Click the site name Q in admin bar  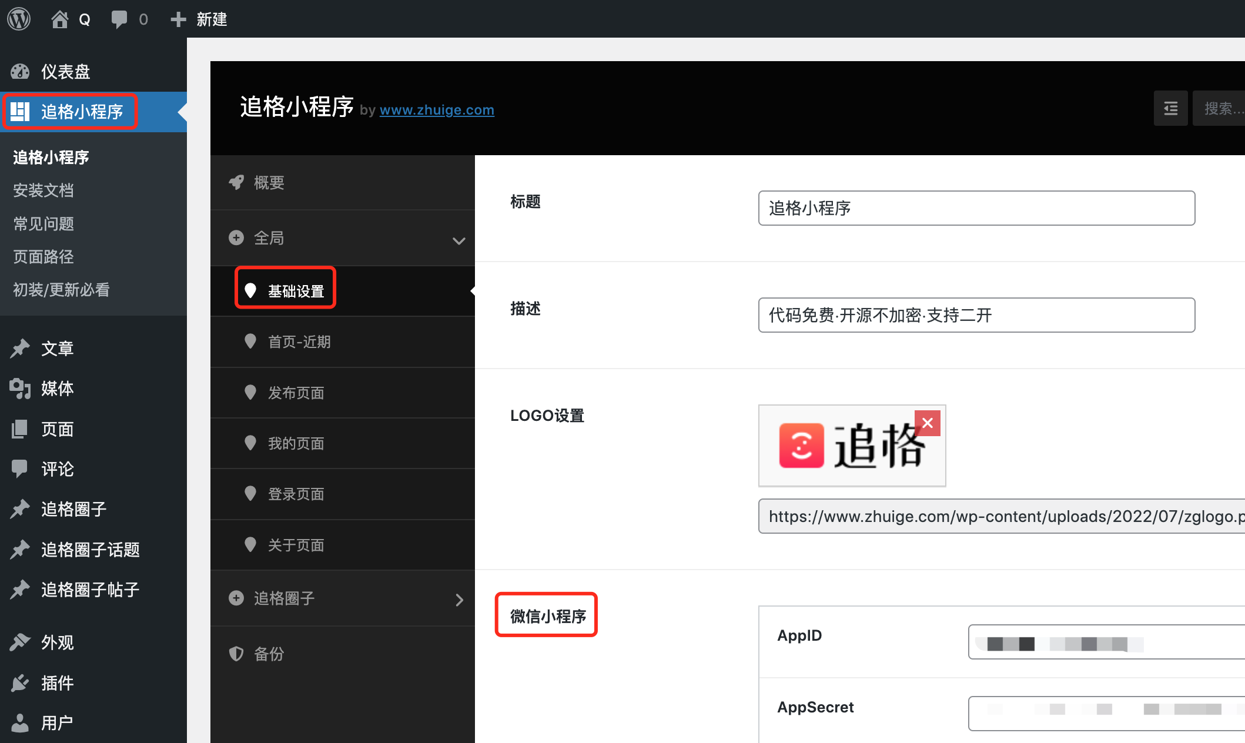coord(85,19)
